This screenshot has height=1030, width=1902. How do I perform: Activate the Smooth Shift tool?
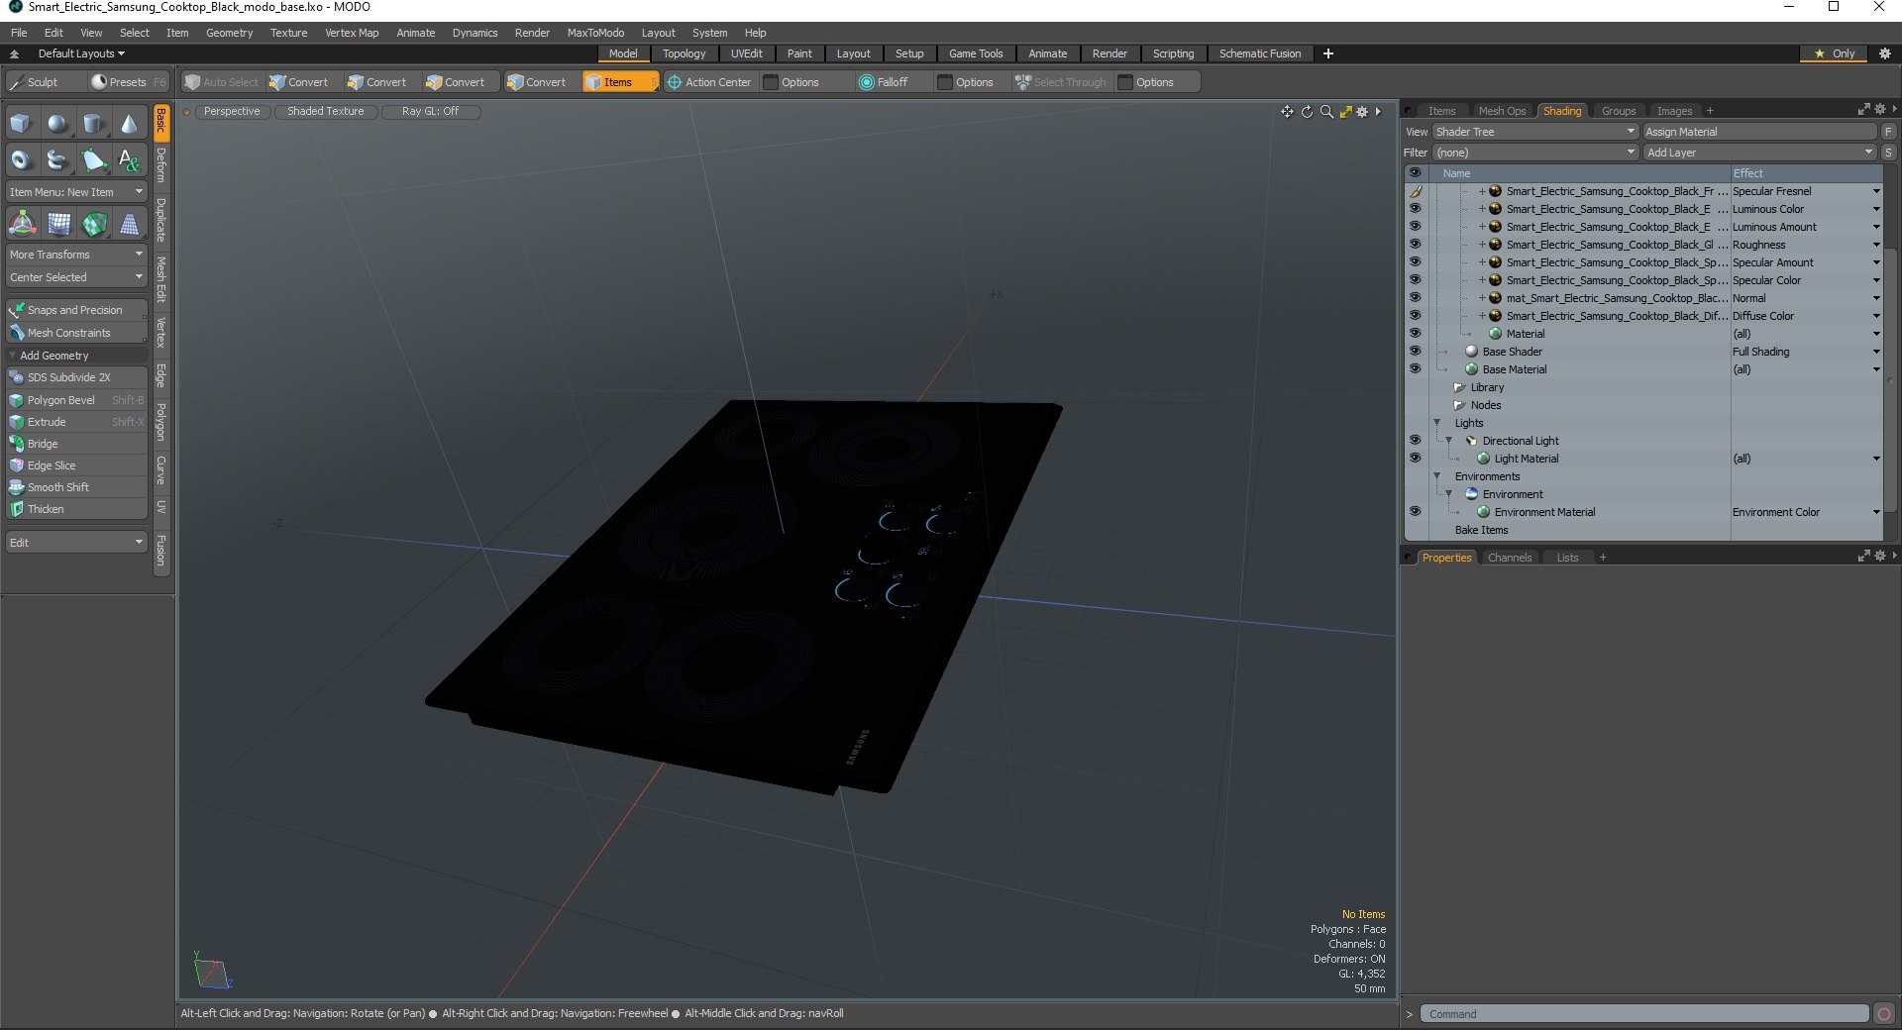click(76, 487)
